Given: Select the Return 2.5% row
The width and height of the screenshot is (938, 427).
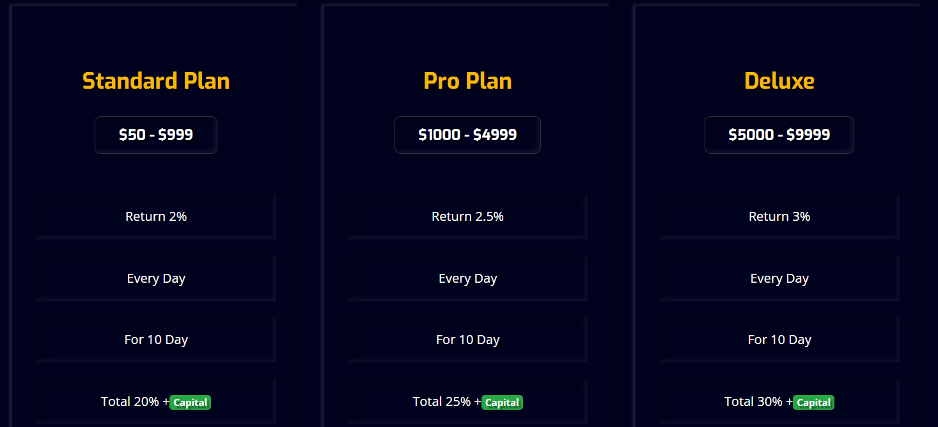Looking at the screenshot, I should tap(467, 216).
